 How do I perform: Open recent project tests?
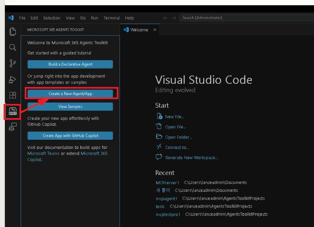coord(160,206)
